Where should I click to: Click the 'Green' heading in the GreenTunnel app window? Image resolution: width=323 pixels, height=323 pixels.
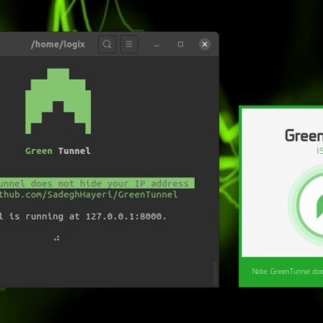click(x=304, y=136)
